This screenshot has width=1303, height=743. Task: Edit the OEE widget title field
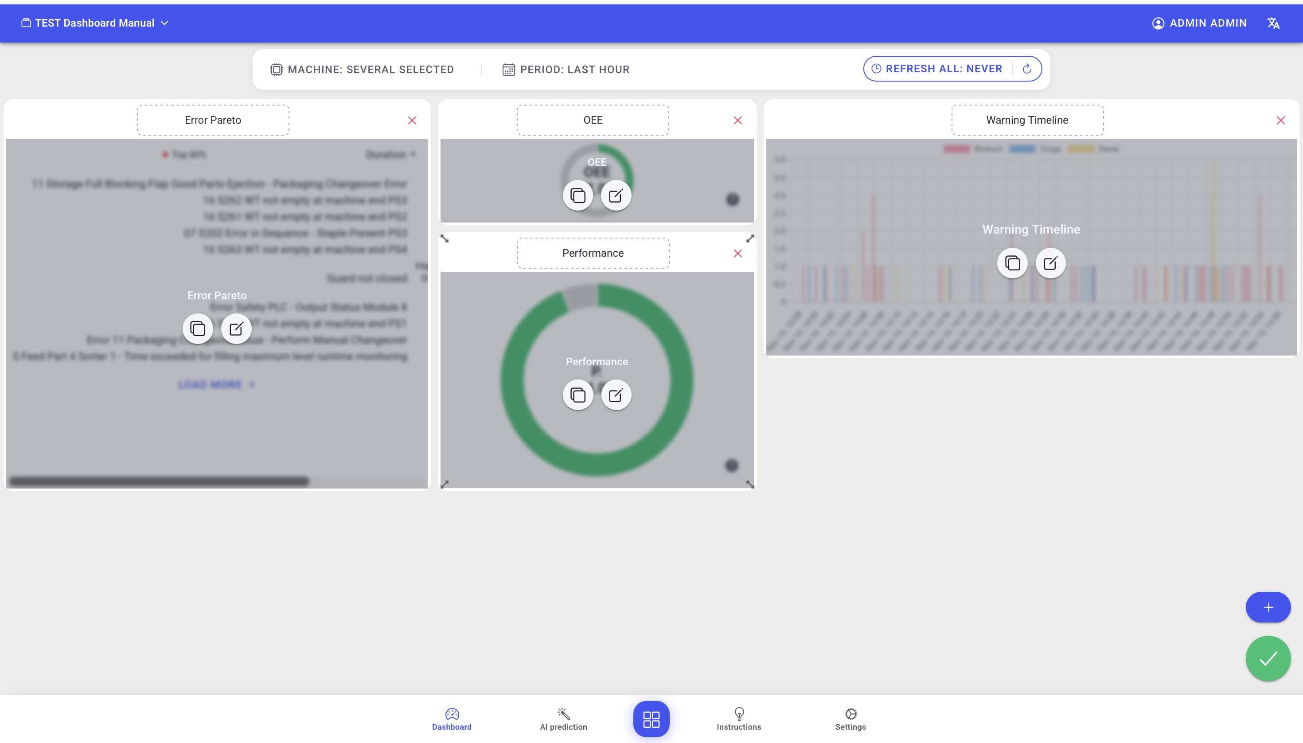593,120
